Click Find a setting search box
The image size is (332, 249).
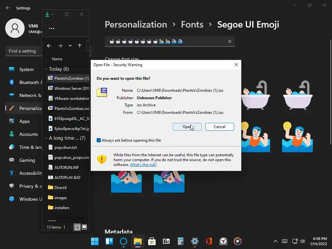pos(23,51)
